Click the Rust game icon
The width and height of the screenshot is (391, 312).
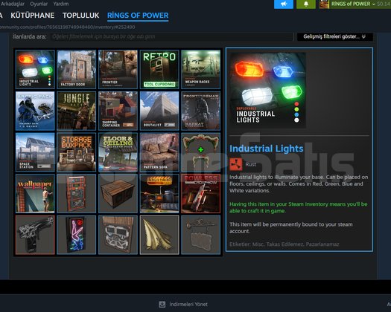click(x=235, y=164)
